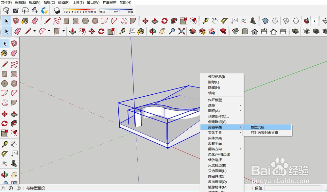Expand the 面积(A) submenu
Screen dimensions: 327x192
222,111
